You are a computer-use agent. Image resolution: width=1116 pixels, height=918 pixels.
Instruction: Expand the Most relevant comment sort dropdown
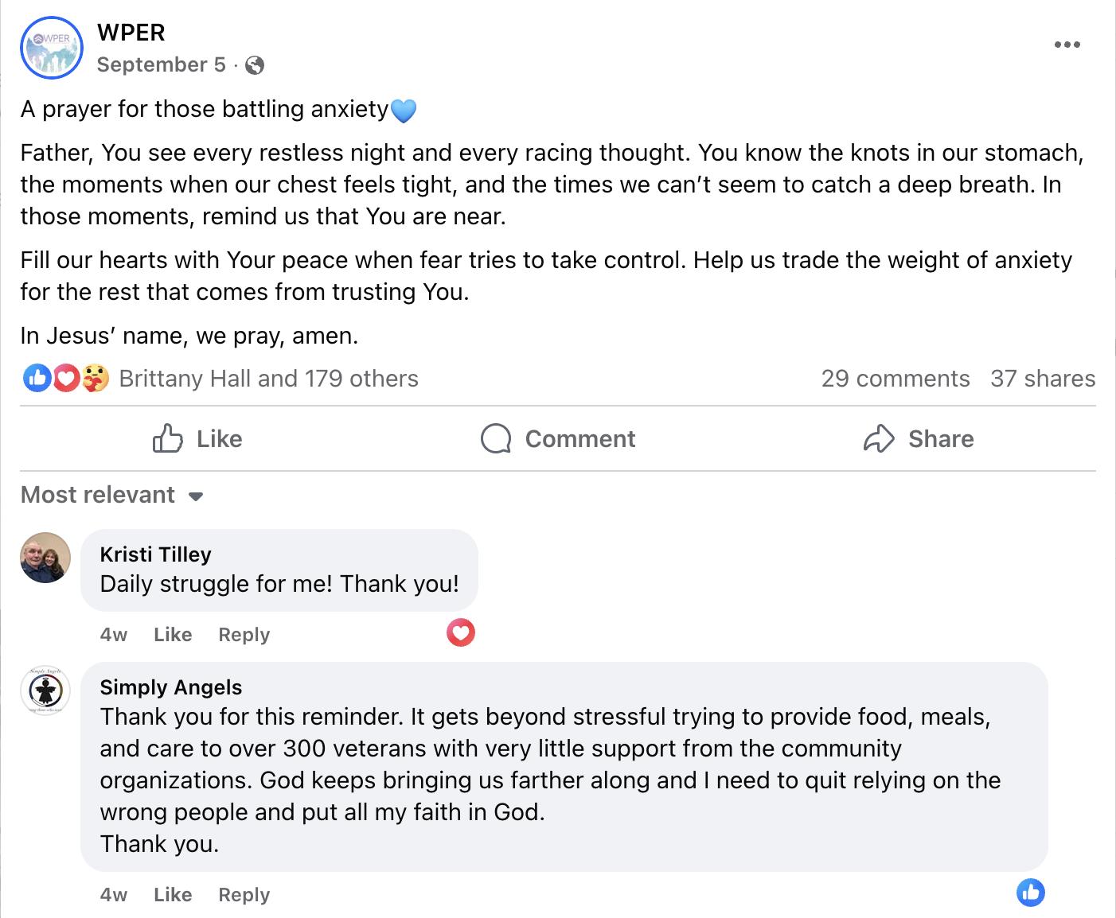112,496
